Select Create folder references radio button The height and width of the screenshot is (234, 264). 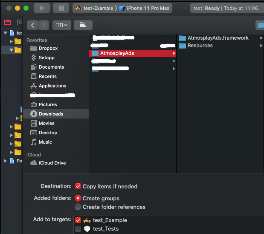pos(78,207)
